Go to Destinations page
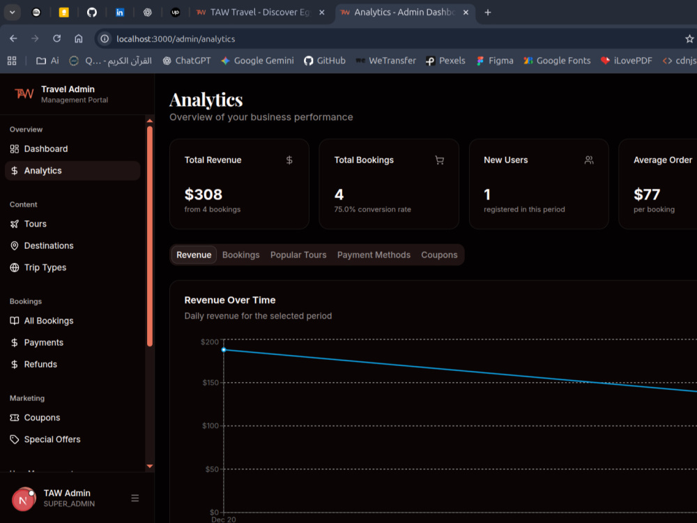This screenshot has height=523, width=697. click(72, 245)
